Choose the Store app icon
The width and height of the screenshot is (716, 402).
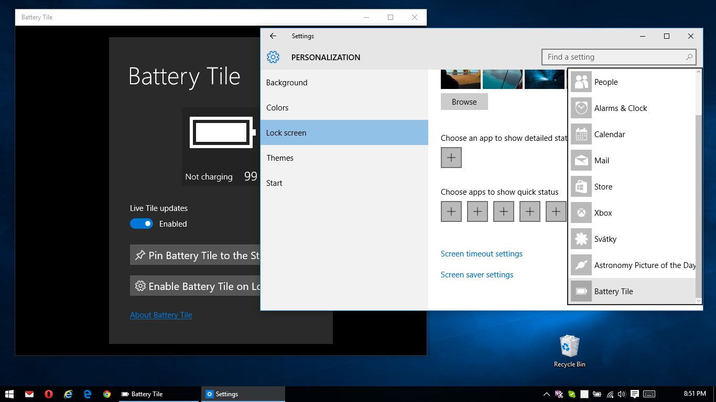coord(581,187)
